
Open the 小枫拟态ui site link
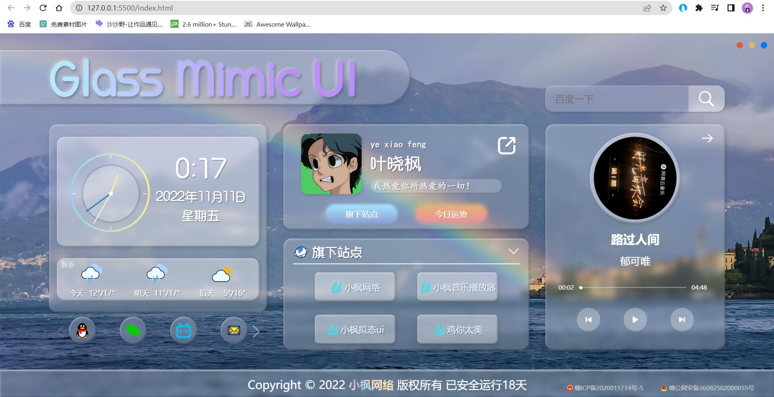[x=355, y=330]
